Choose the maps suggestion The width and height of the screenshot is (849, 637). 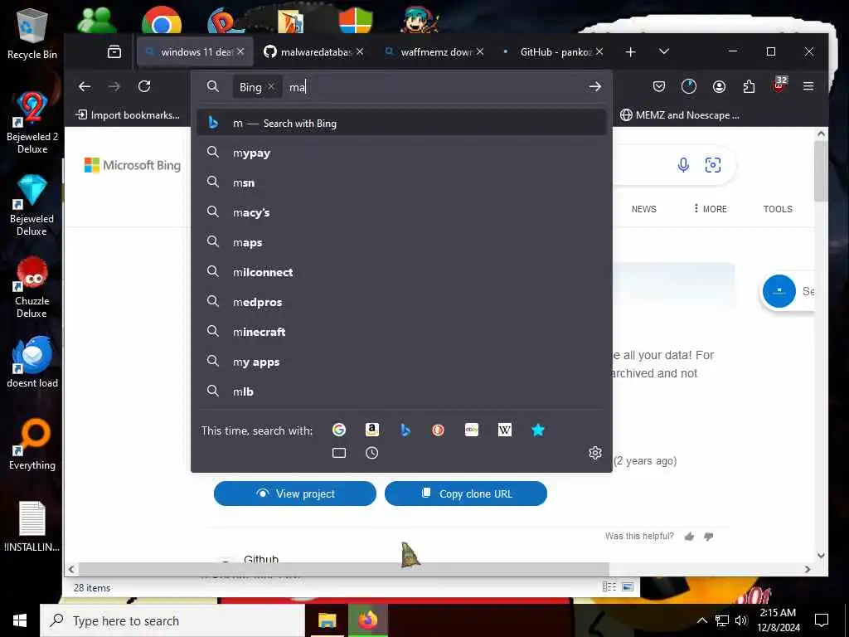tap(401, 243)
